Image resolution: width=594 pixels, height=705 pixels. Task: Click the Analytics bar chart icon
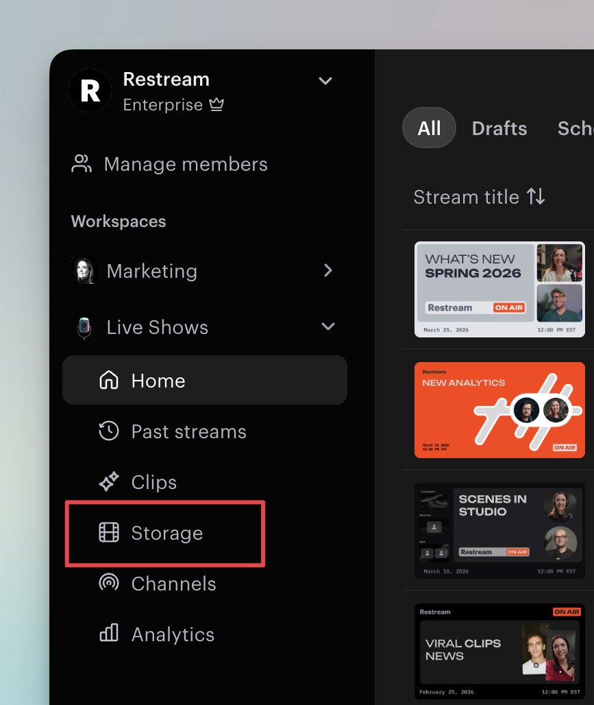[109, 633]
